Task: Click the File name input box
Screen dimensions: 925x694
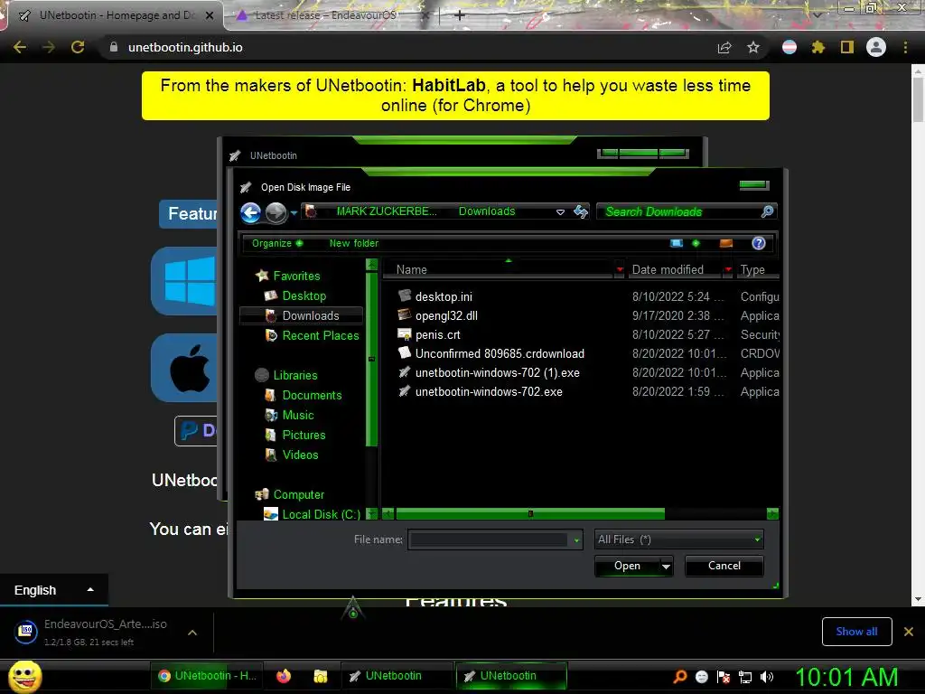Action: (489, 539)
